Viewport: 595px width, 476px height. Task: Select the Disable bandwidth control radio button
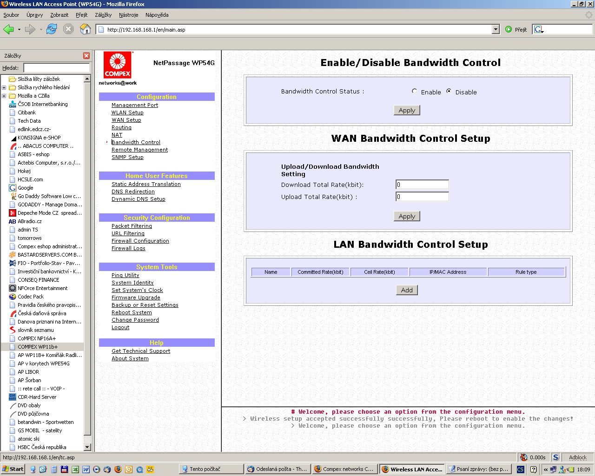(449, 91)
